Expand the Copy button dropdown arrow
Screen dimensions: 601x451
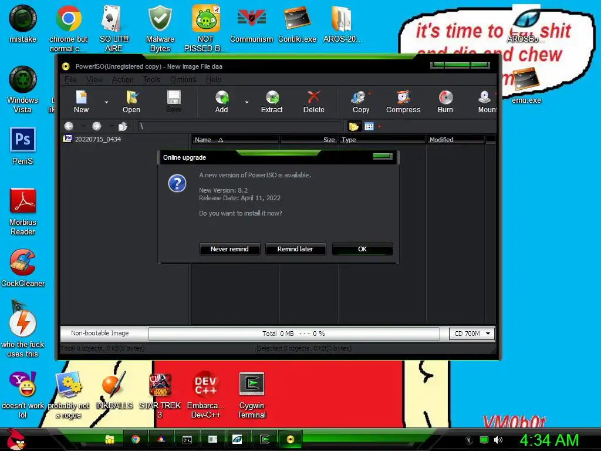tap(370, 93)
